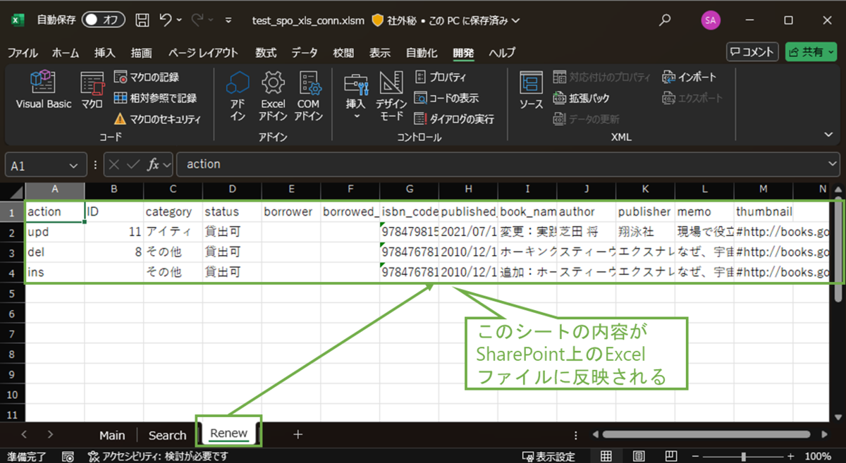Viewport: 846px width, 463px height.
Task: Open Excel アドイン manager
Action: (x=273, y=96)
